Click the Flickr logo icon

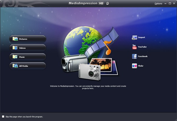(134, 66)
